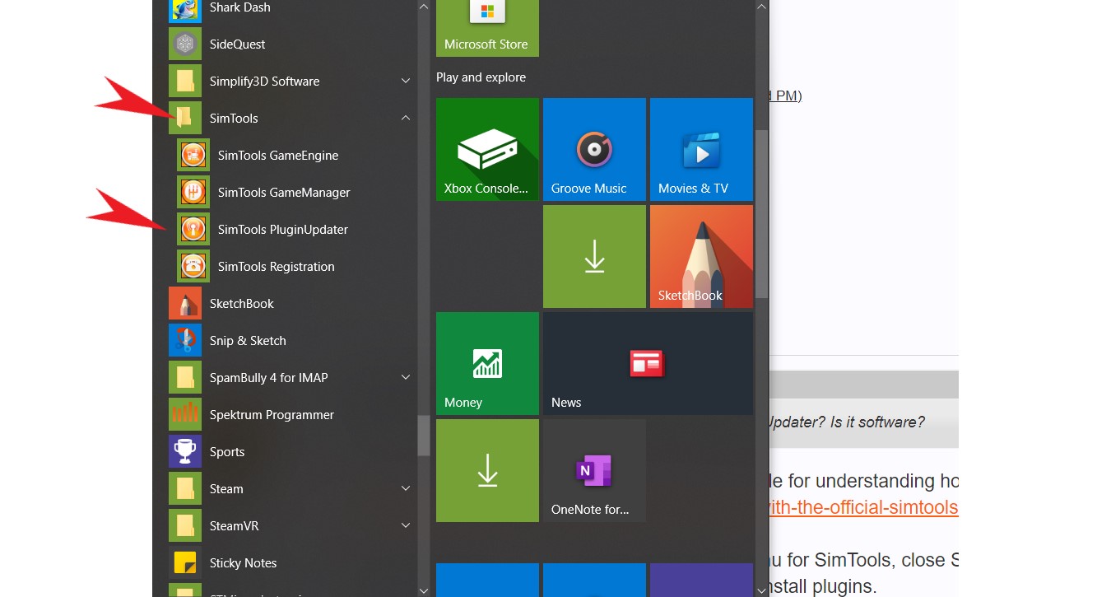Click the app list scrollbar thumb
This screenshot has height=597, width=1111.
coord(424,436)
